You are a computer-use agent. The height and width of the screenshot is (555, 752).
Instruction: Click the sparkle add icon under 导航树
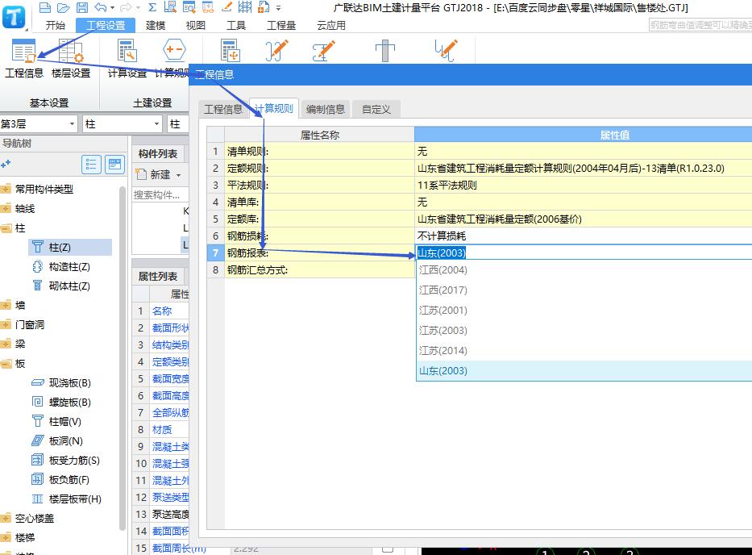click(6, 165)
